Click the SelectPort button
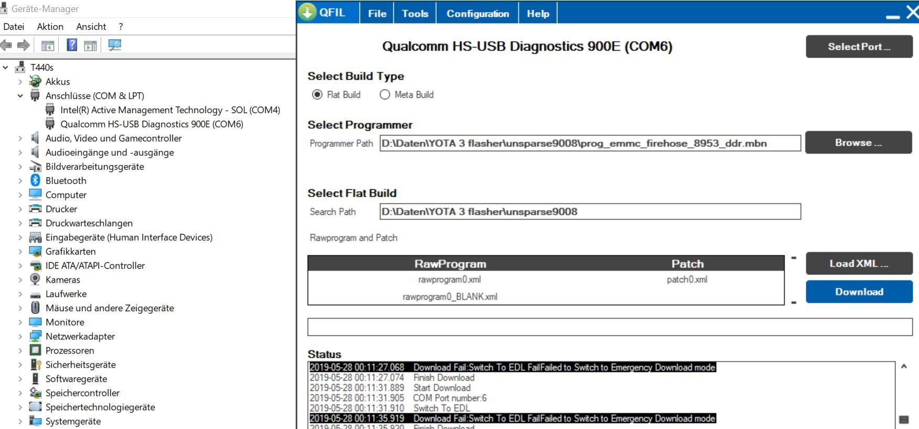The width and height of the screenshot is (919, 429). click(x=859, y=47)
